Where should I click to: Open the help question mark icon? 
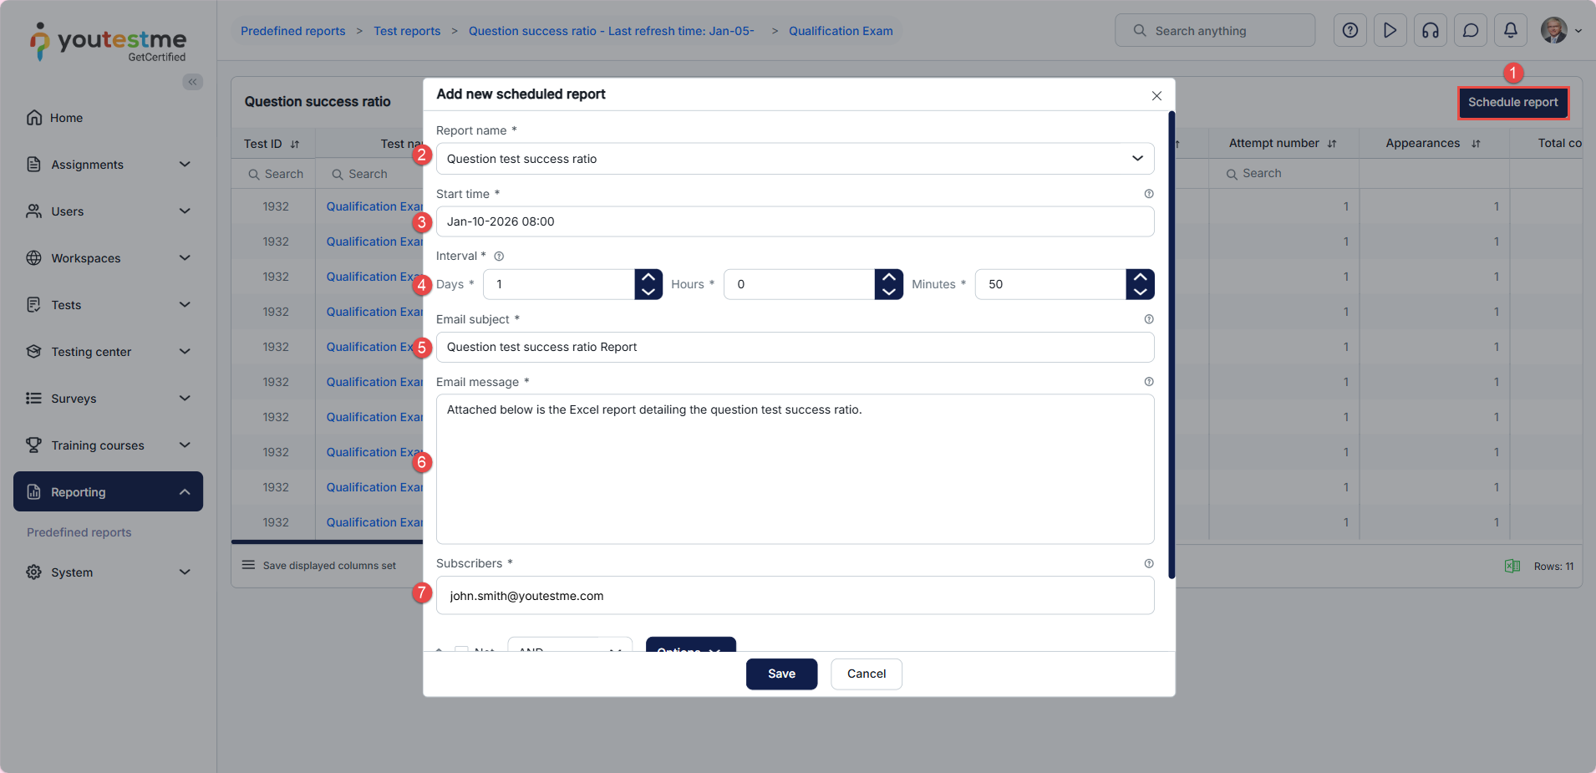point(1349,31)
